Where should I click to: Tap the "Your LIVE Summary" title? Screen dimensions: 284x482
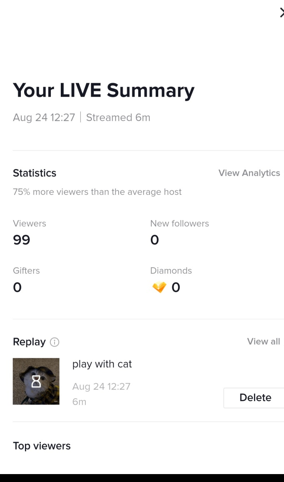(104, 90)
